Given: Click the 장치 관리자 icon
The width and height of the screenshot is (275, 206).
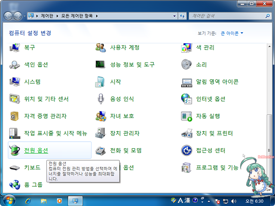Looking at the screenshot, I should click(x=101, y=133).
